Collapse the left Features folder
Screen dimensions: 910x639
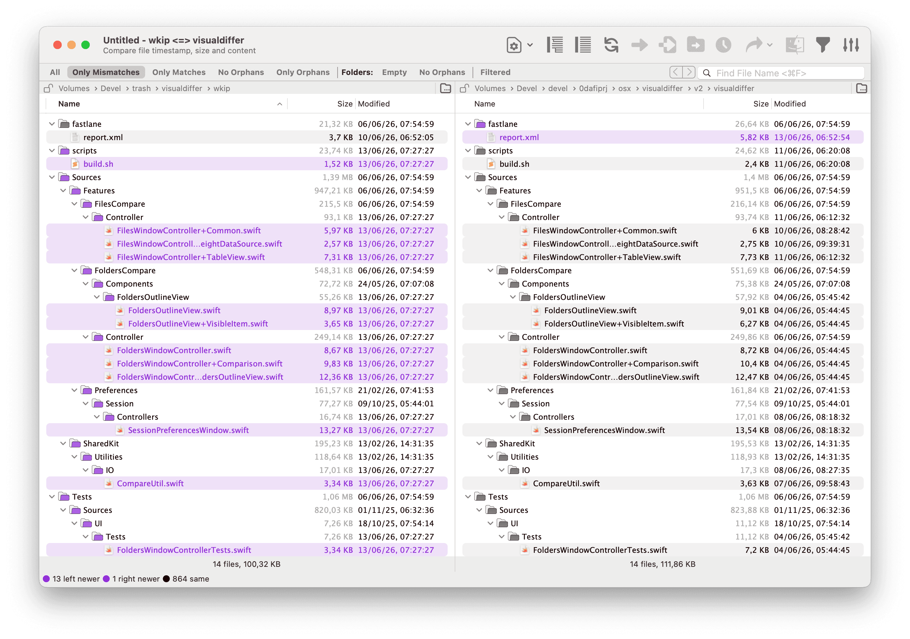[x=63, y=191]
